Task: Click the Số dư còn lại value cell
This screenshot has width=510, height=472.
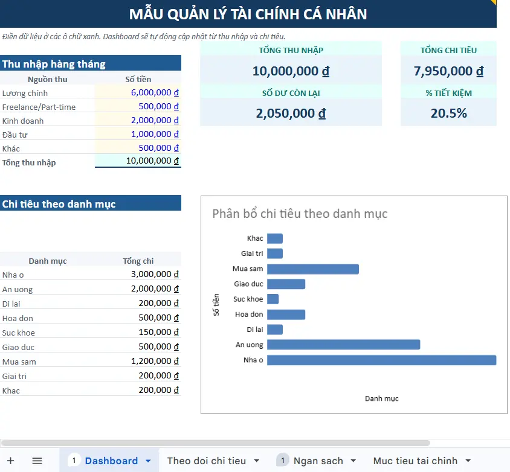Action: 291,113
